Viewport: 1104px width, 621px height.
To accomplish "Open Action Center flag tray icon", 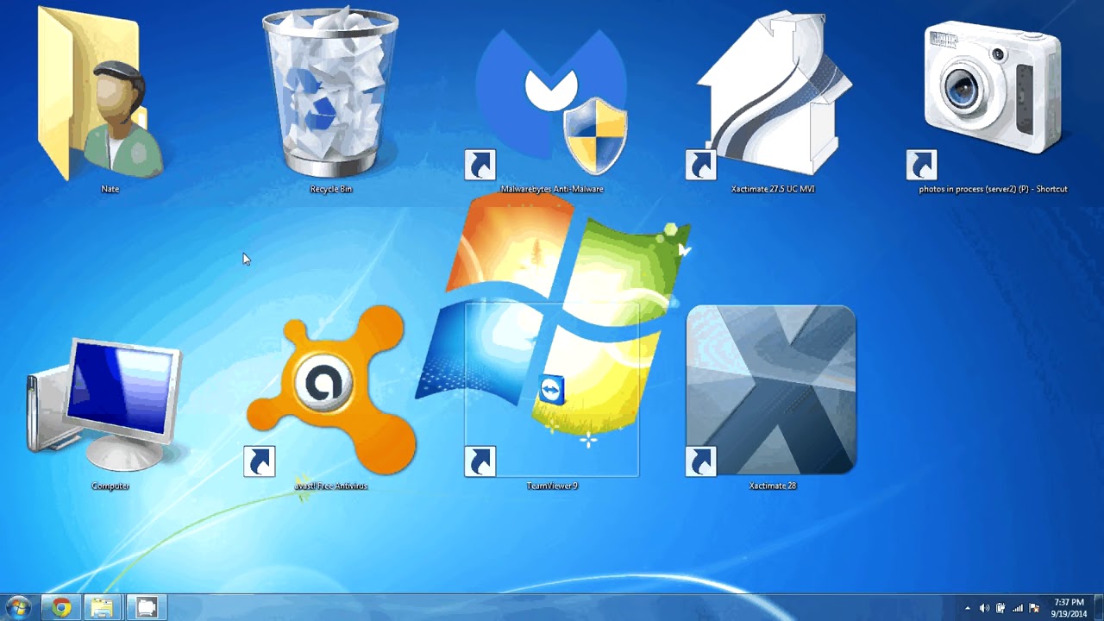I will tap(1034, 608).
